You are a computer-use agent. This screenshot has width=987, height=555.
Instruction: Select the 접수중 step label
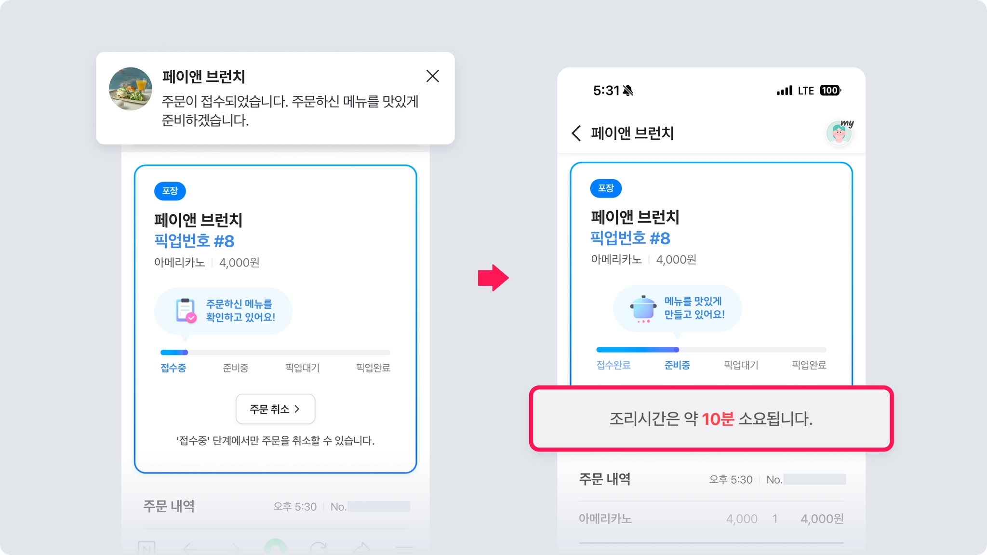pos(173,368)
